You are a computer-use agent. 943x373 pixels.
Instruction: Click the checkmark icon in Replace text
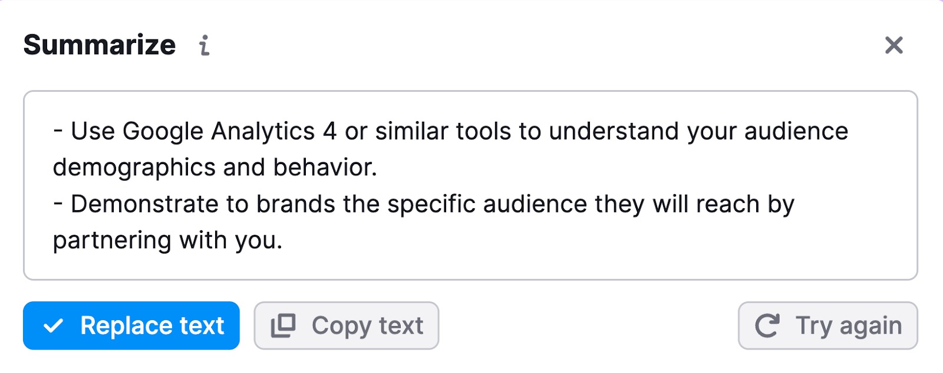tap(54, 326)
